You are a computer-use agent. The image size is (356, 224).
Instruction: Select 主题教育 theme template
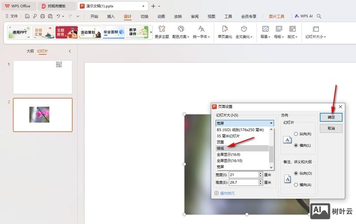click(x=67, y=32)
